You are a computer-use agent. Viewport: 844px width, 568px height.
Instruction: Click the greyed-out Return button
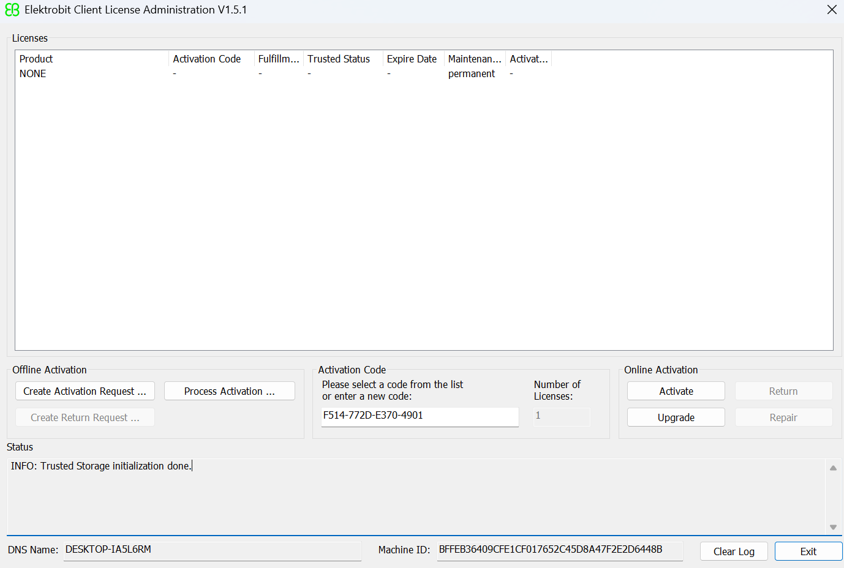(783, 391)
